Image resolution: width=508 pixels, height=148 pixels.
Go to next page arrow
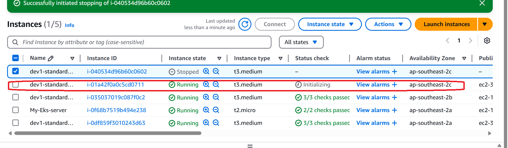(470, 41)
